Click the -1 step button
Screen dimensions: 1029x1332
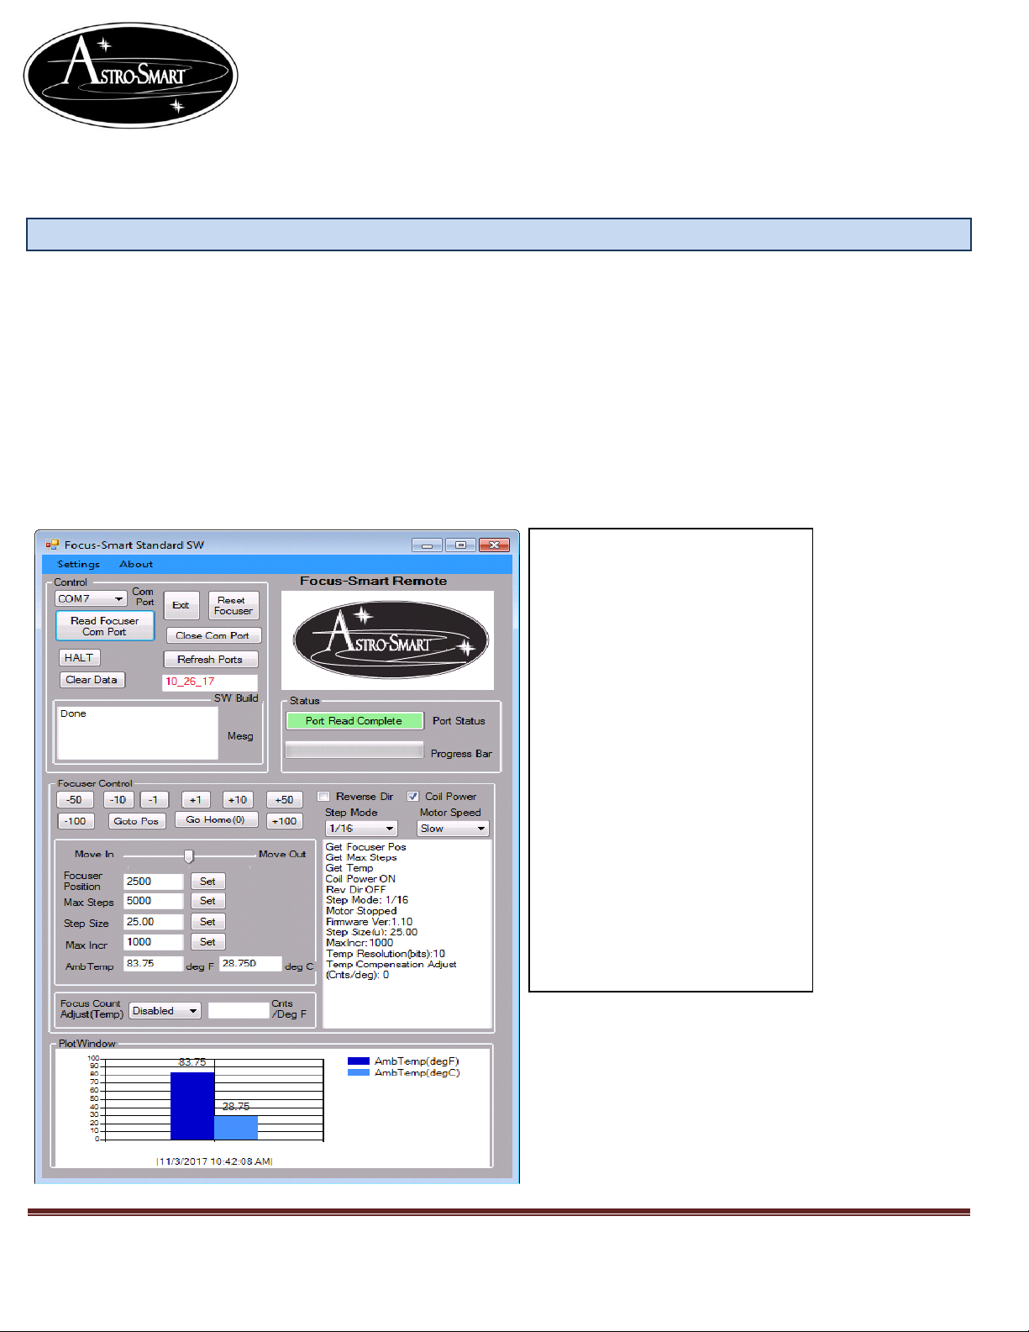(x=154, y=800)
